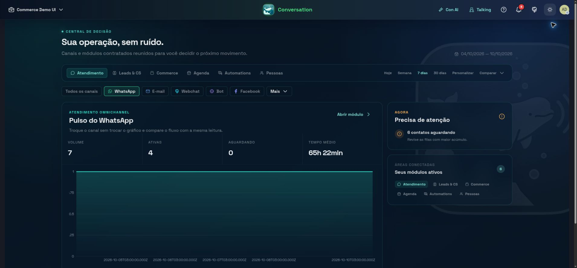Image resolution: width=577 pixels, height=268 pixels.
Task: Expand the Mais channels dropdown
Action: (279, 91)
